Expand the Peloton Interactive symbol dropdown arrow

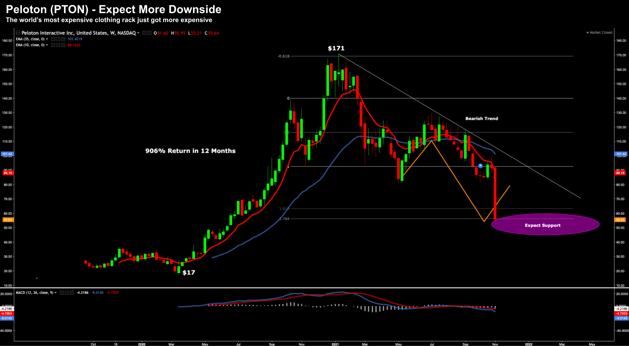pyautogui.click(x=138, y=33)
